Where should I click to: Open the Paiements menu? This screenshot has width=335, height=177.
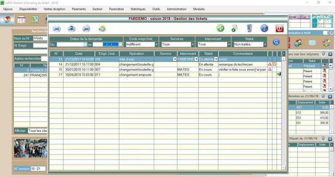[x=79, y=9]
